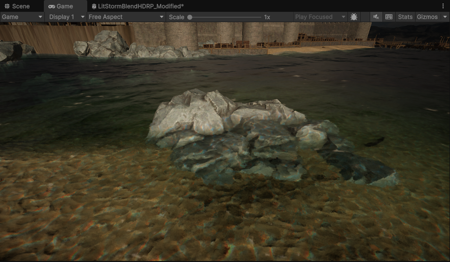Screen dimensions: 450x262
Task: Toggle the keyboard shortcuts icon
Action: 389,17
